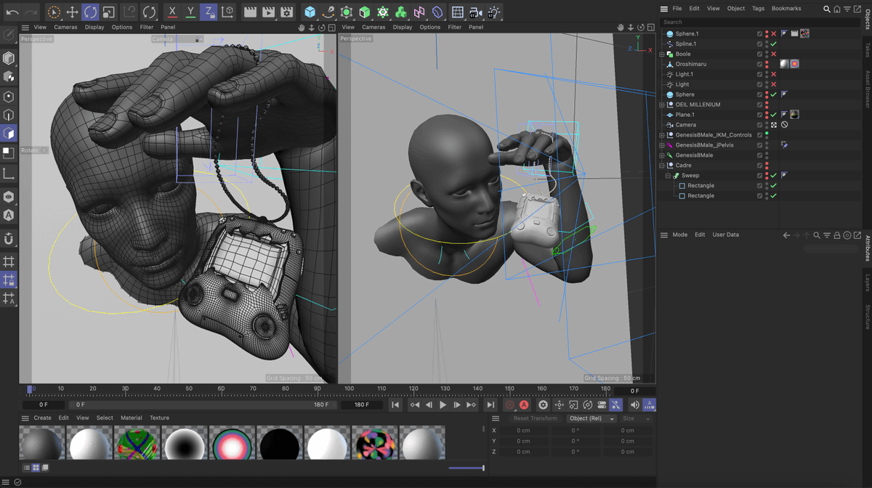
Task: Open the Key Options gear icon in the timeline bar
Action: (543, 405)
